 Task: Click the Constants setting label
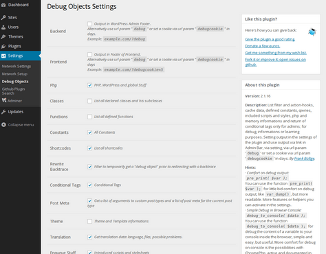59,132
